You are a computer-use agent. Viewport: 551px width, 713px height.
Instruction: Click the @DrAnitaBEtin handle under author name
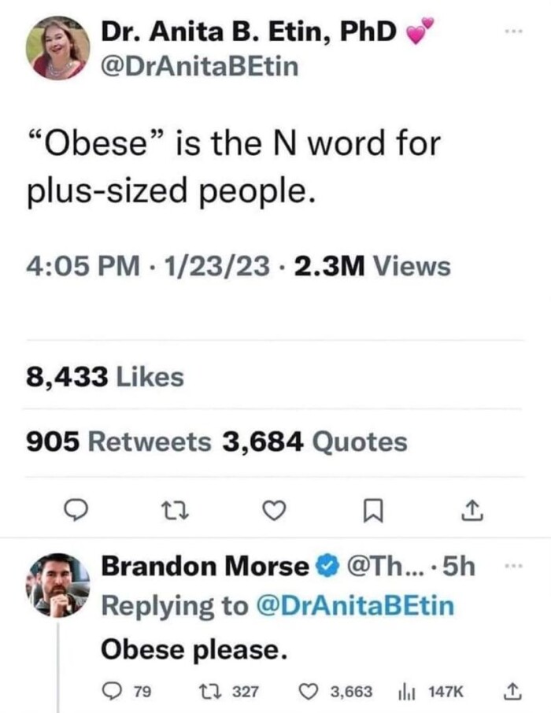click(x=200, y=67)
